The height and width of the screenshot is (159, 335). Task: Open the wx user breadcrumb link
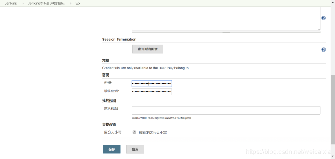tap(78, 3)
